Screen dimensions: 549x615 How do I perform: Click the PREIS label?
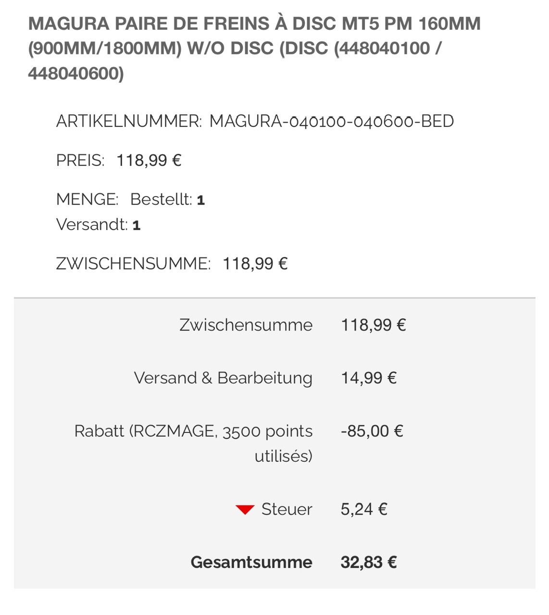(x=80, y=160)
